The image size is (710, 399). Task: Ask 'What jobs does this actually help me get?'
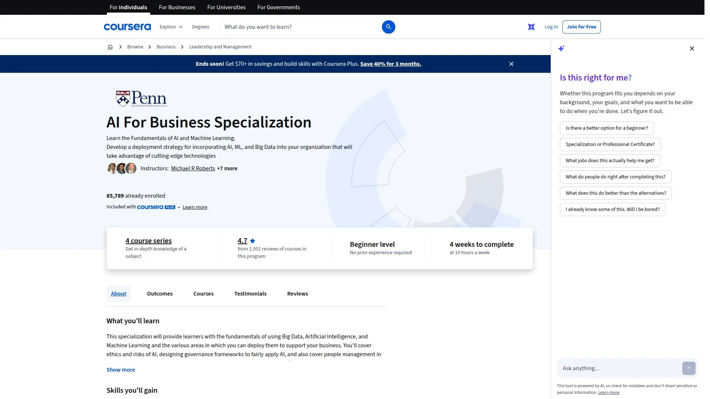click(x=610, y=161)
